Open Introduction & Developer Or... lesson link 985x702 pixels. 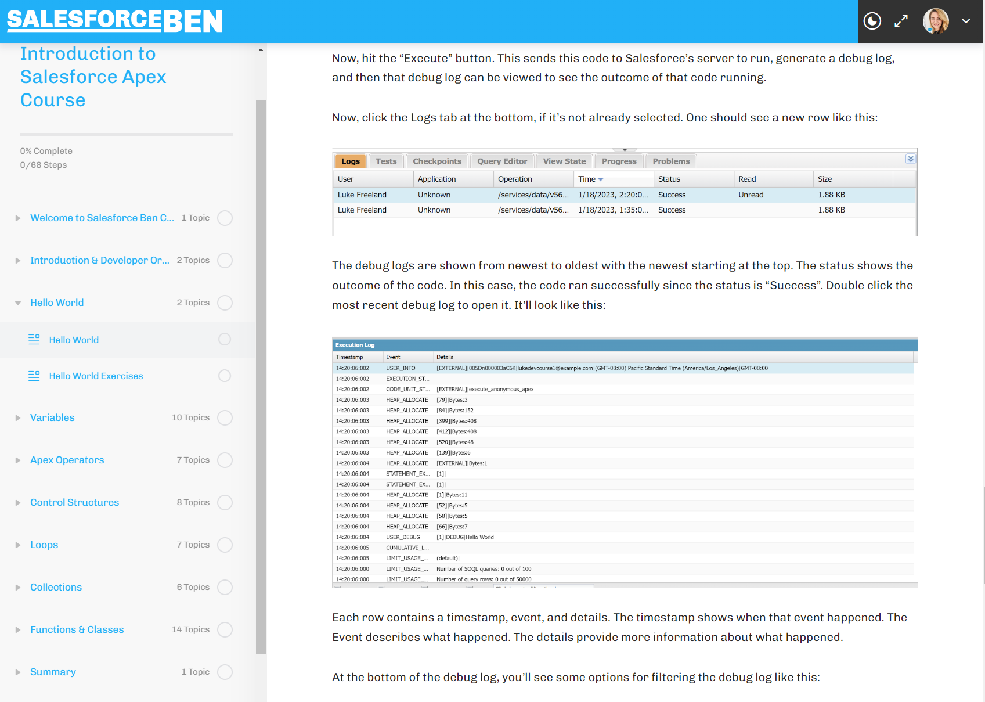tap(100, 260)
